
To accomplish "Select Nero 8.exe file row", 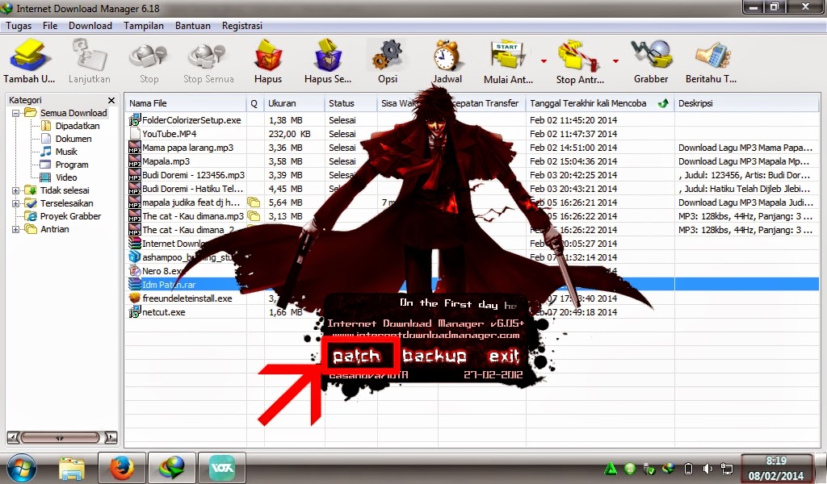I will point(472,271).
